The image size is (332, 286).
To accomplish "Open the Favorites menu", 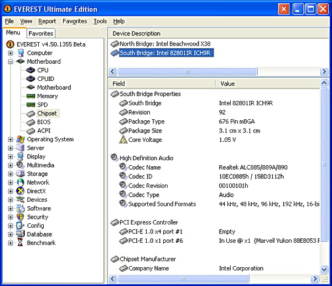I will (75, 21).
